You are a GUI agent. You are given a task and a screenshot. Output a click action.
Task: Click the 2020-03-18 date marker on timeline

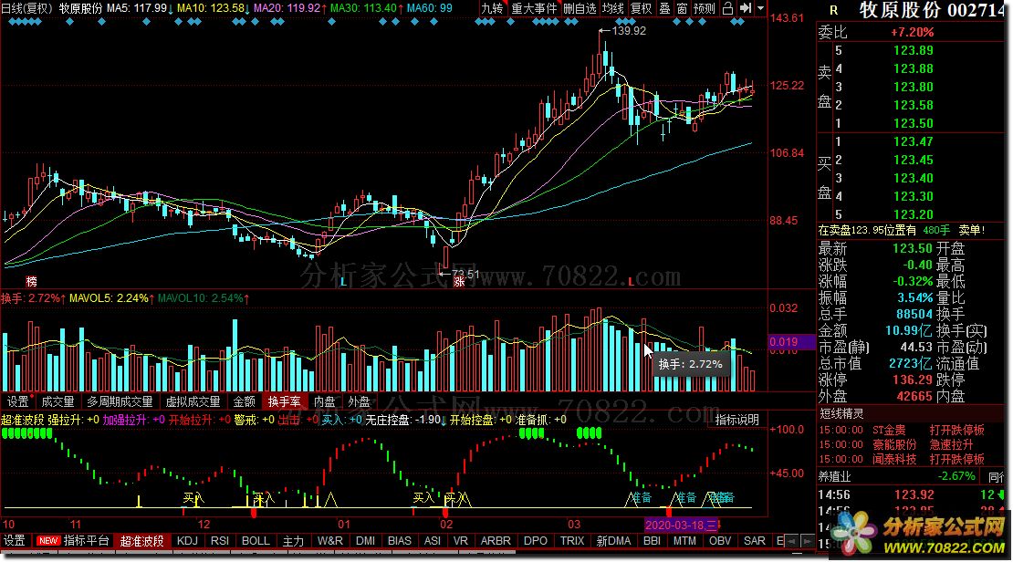point(682,525)
